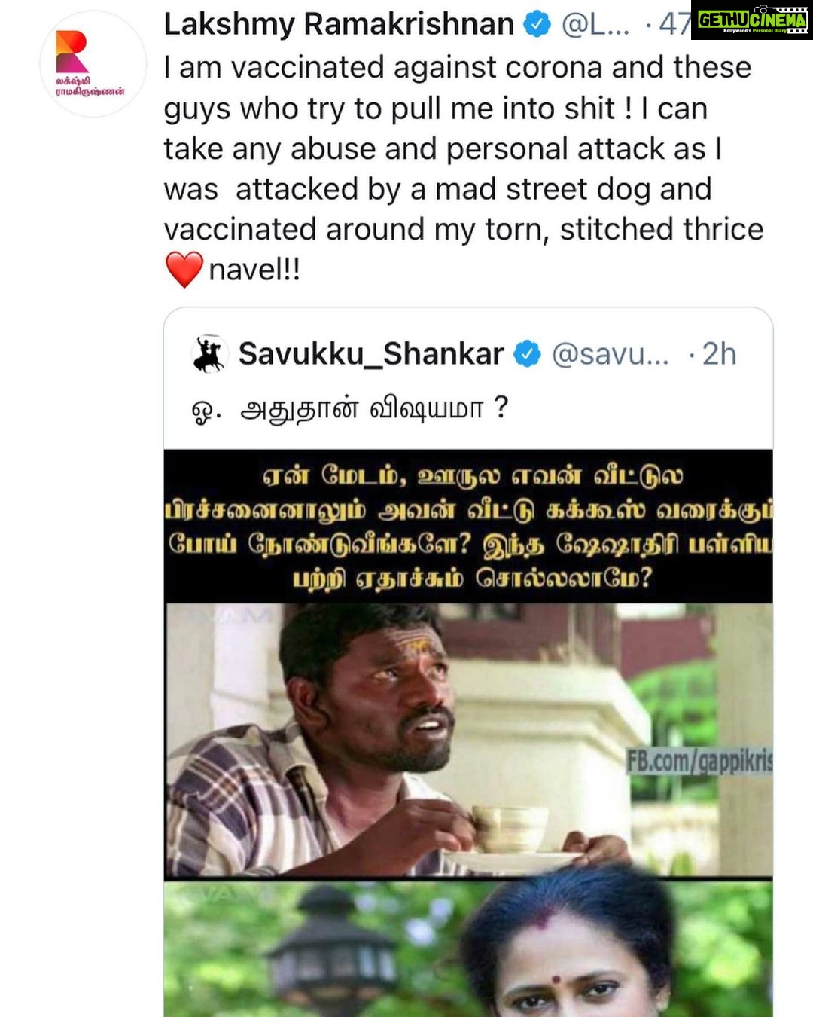Click Lakshmy Ramakrishnan's verified badge
The image size is (813, 1017).
tap(537, 24)
